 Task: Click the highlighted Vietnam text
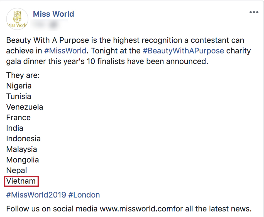21,181
